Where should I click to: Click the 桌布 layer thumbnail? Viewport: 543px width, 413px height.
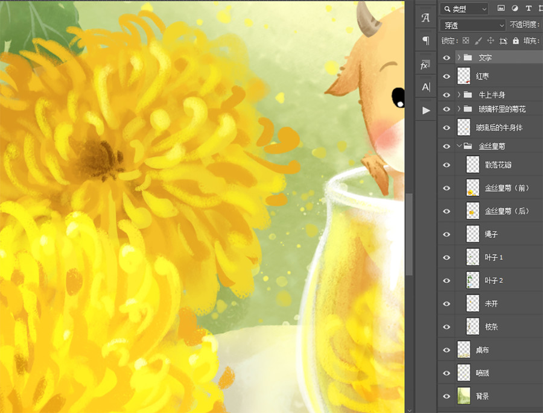464,350
